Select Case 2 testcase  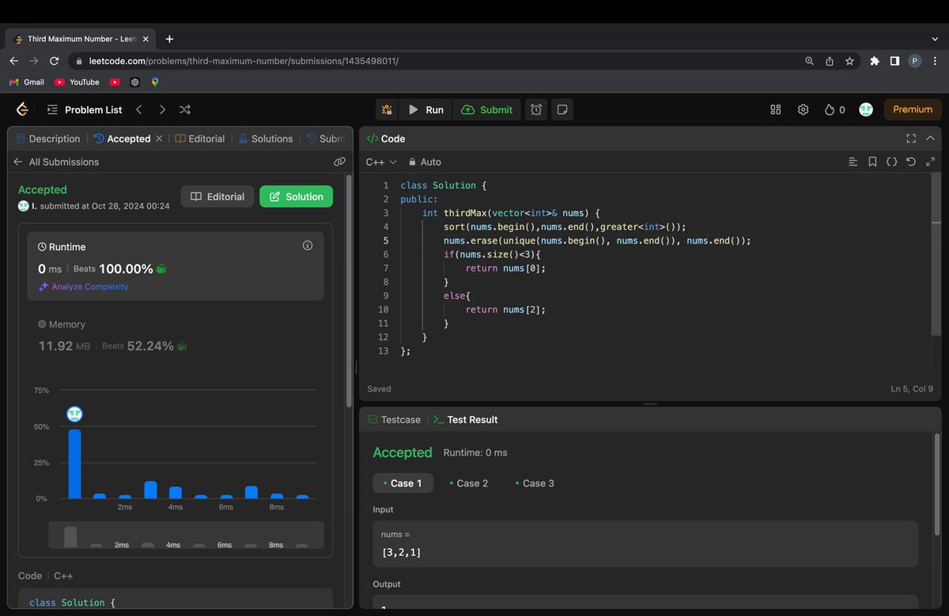(468, 483)
